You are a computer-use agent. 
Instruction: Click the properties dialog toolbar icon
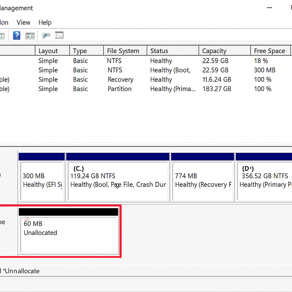click(x=46, y=35)
